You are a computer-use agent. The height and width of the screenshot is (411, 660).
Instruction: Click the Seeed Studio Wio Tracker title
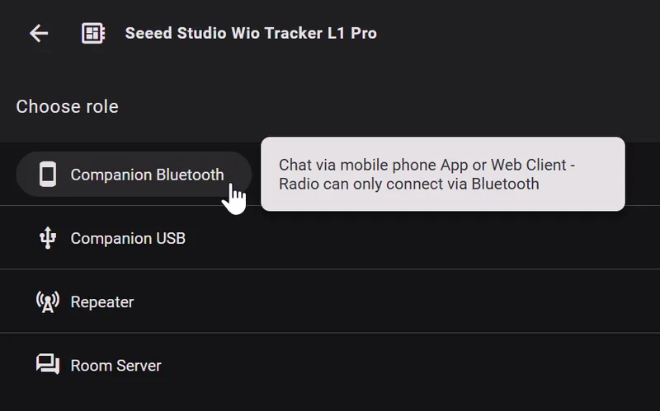tap(251, 33)
